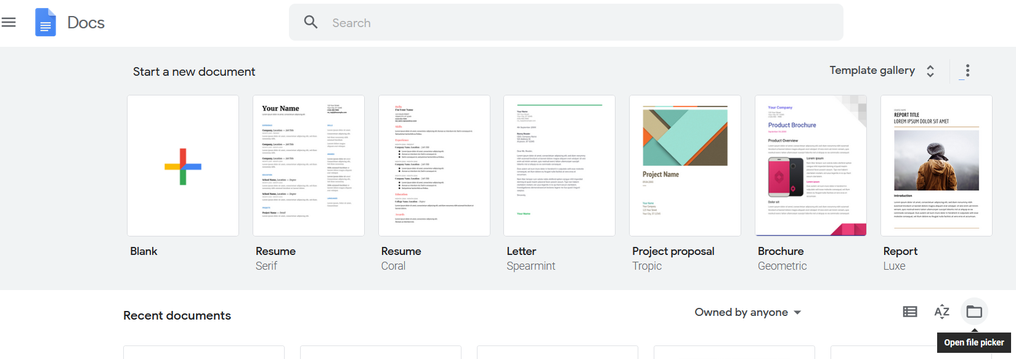Select the Letter Spearmint template
This screenshot has height=359, width=1016.
point(559,166)
